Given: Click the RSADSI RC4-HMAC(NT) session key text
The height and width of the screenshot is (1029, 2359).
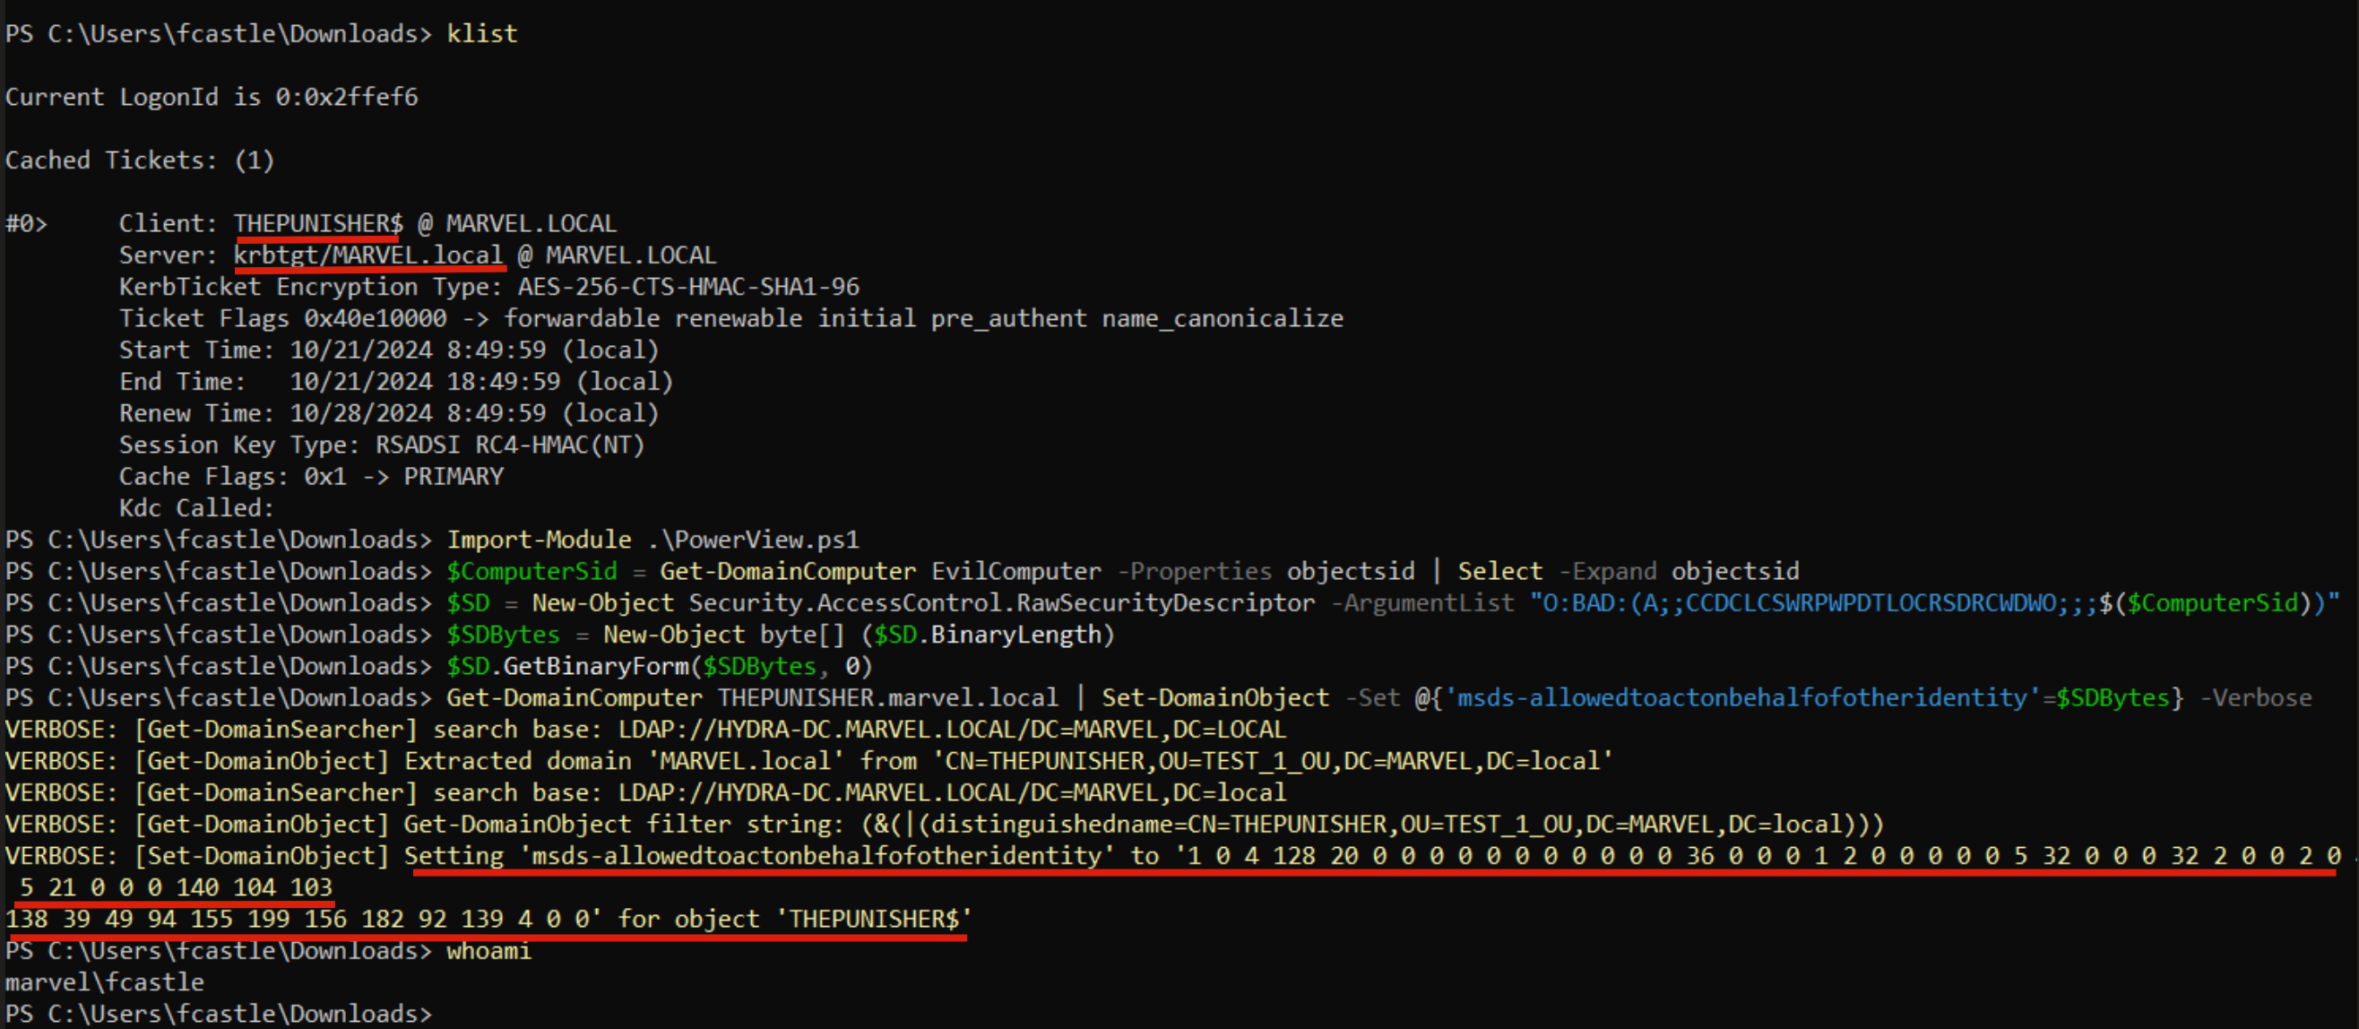Looking at the screenshot, I should pyautogui.click(x=509, y=445).
